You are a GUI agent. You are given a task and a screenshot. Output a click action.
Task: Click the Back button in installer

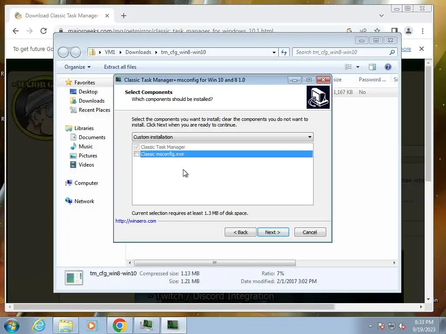tap(240, 232)
